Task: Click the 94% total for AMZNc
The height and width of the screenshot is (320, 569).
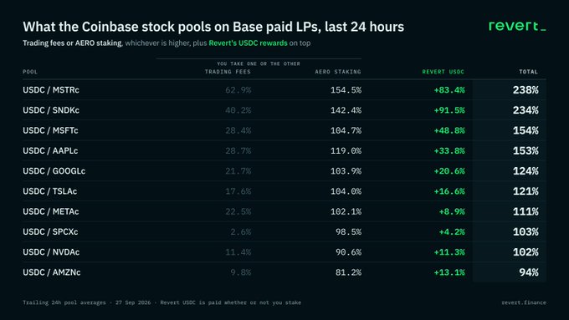Action: point(529,272)
